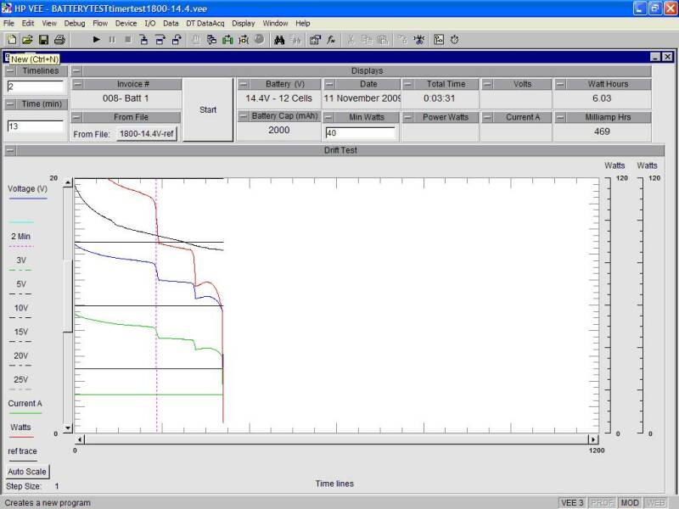Click the scissors Cut icon
Viewport: 679px width, 509px height.
point(351,40)
